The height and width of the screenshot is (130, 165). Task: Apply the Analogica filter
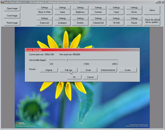[x=63, y=23]
